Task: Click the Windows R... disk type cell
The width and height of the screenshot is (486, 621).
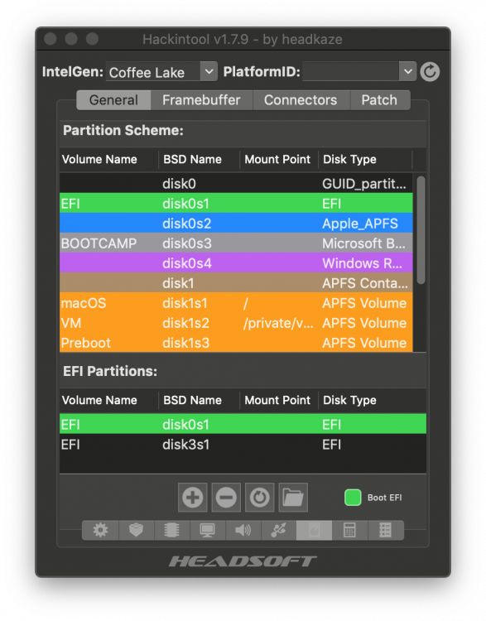Action: pos(362,263)
